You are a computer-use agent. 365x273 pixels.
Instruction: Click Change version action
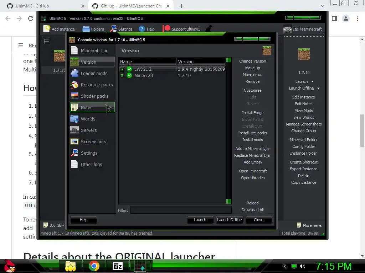click(x=253, y=61)
